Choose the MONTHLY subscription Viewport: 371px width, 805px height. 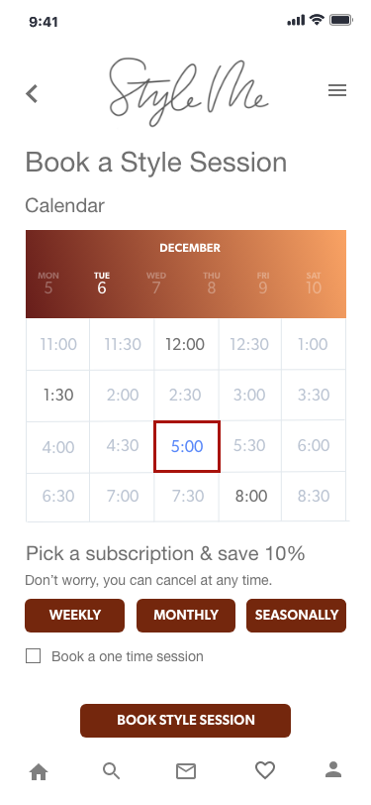(x=186, y=615)
